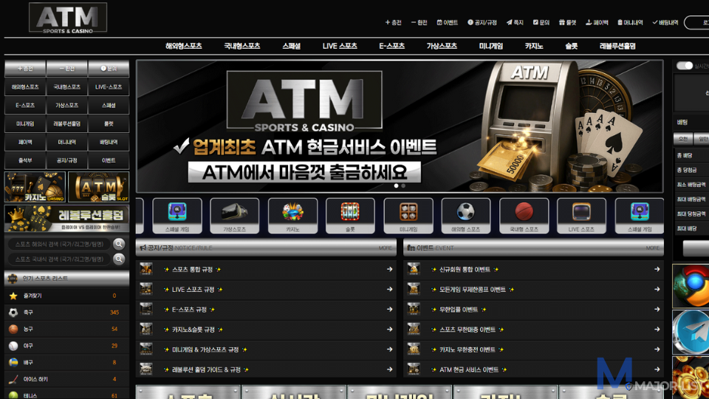Select the 배구 volleyball icon

point(13,362)
